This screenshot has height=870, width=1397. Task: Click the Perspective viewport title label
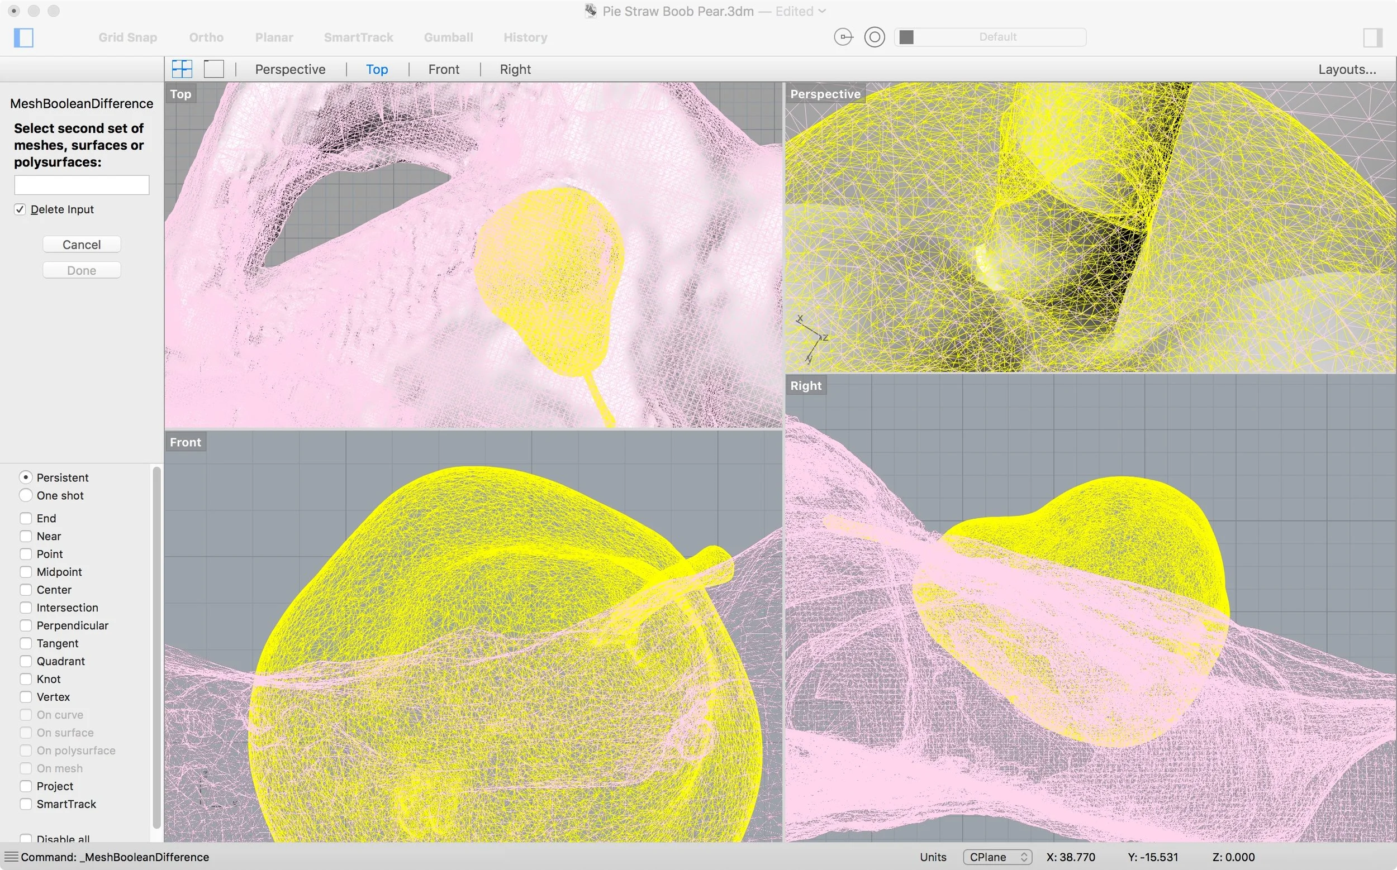coord(825,94)
